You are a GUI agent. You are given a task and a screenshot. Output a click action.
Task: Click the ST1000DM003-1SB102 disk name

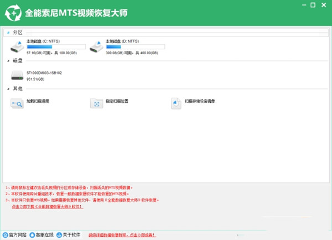(x=44, y=73)
